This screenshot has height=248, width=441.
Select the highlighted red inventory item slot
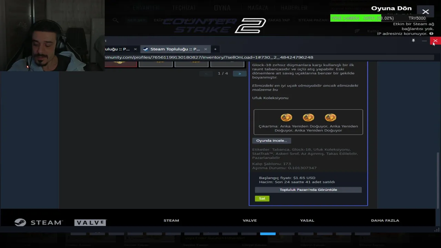pyautogui.click(x=121, y=64)
